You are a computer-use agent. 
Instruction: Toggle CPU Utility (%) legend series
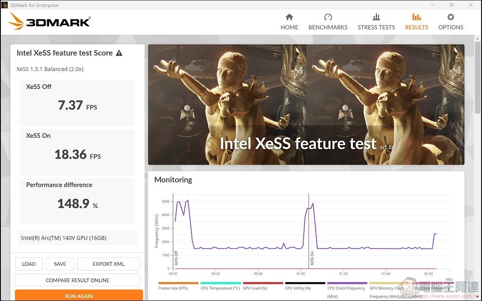pyautogui.click(x=305, y=286)
